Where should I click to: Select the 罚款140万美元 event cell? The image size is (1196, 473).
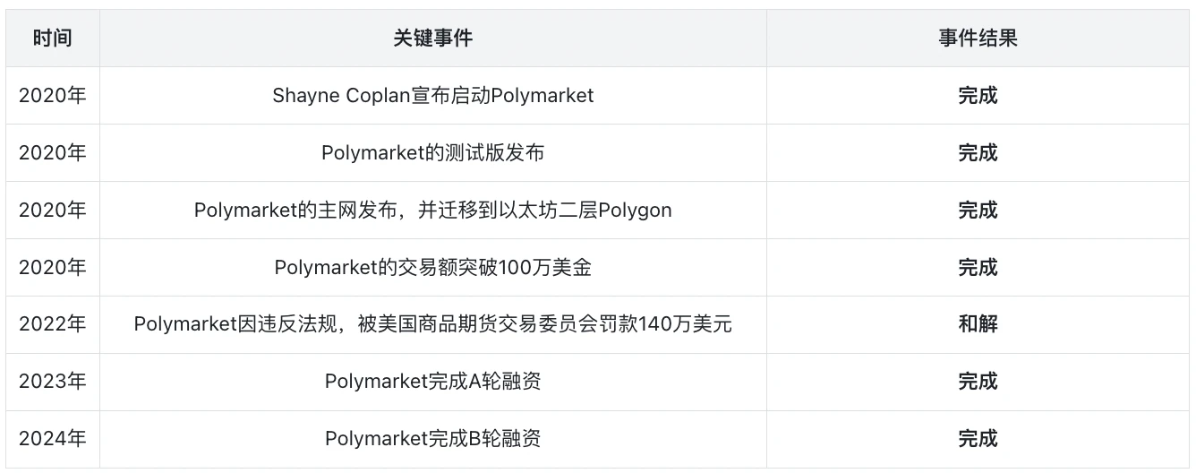pyautogui.click(x=432, y=324)
